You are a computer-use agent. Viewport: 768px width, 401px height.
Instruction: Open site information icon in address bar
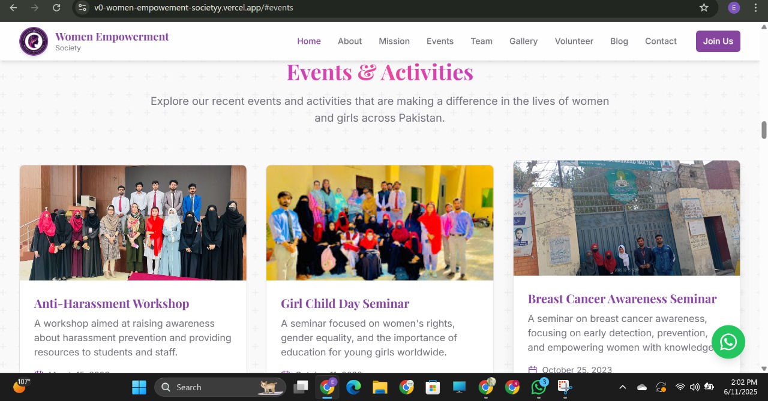[83, 8]
